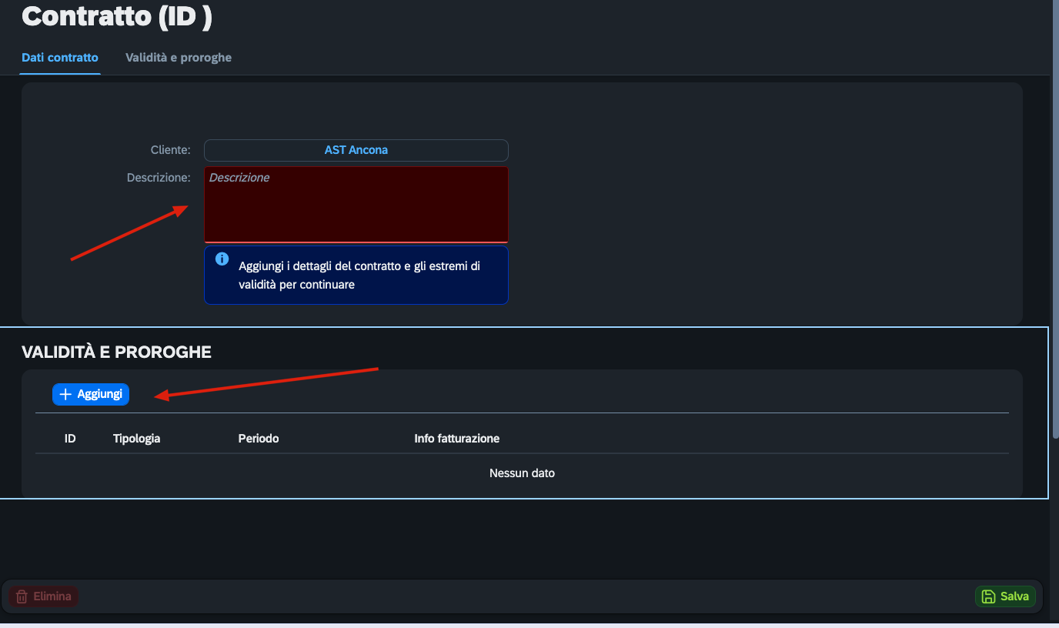Sort by the Tipologia column header

(136, 439)
